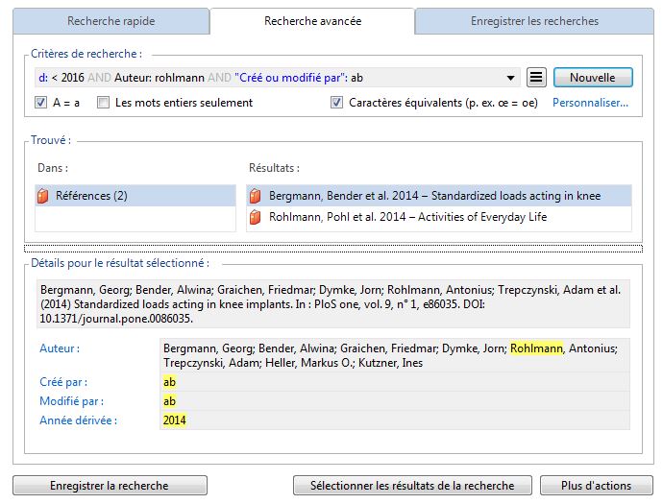Click the Nouvelle button
The image size is (663, 504).
[593, 78]
